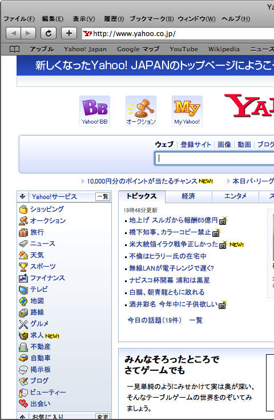The image size is (274, 420).
Task: Reload the page with the refresh button
Action: point(49,34)
